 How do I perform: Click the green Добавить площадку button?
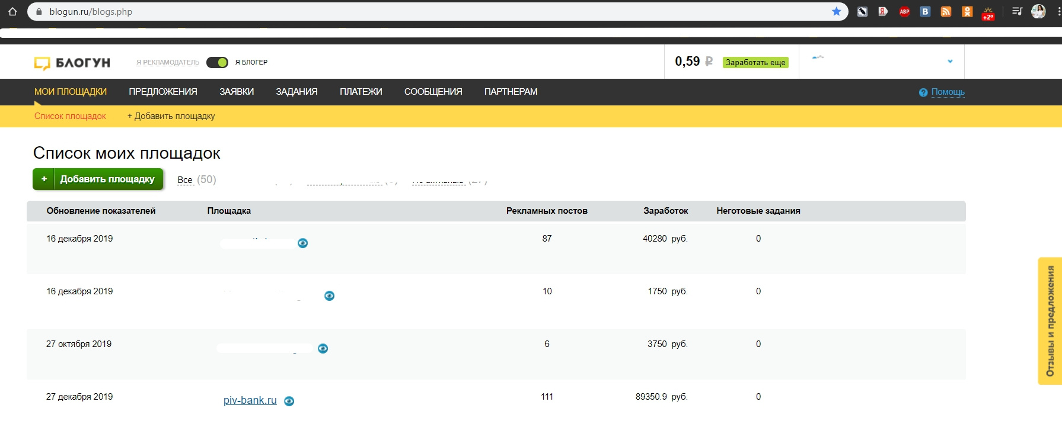click(x=98, y=179)
